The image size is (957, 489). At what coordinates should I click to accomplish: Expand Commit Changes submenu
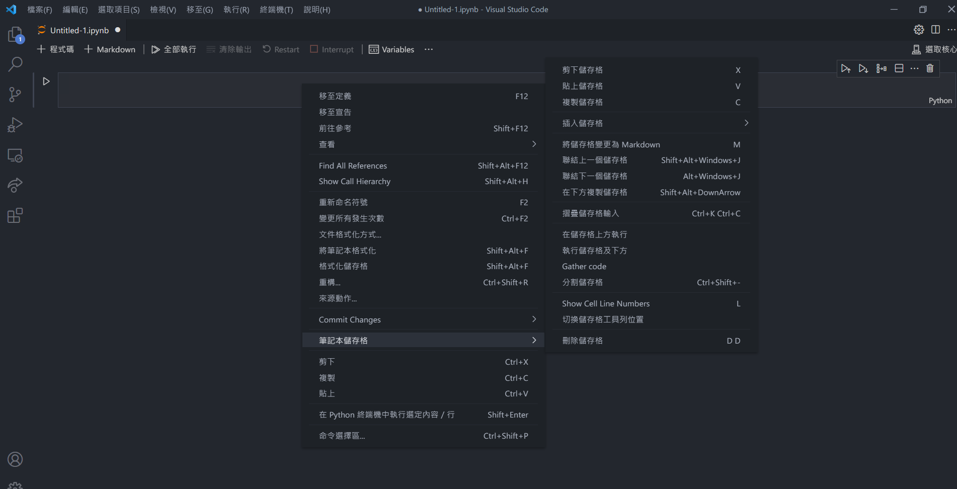tap(424, 319)
